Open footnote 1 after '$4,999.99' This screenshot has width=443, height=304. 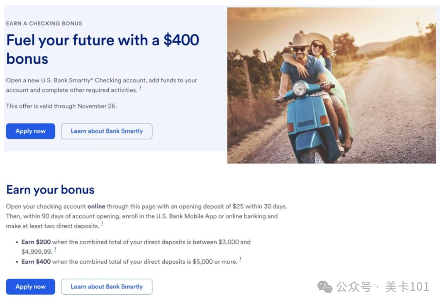click(x=55, y=250)
